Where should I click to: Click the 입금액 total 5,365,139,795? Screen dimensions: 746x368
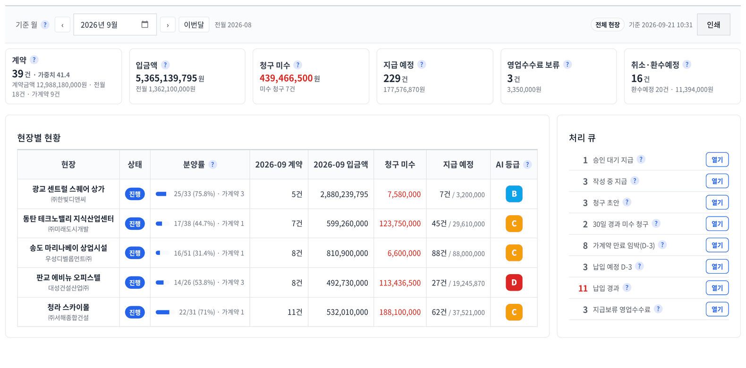click(x=166, y=78)
